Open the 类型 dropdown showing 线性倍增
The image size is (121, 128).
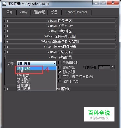pyautogui.click(x=37, y=64)
